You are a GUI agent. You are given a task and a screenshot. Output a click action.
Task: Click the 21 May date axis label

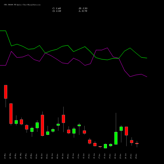(5, 156)
